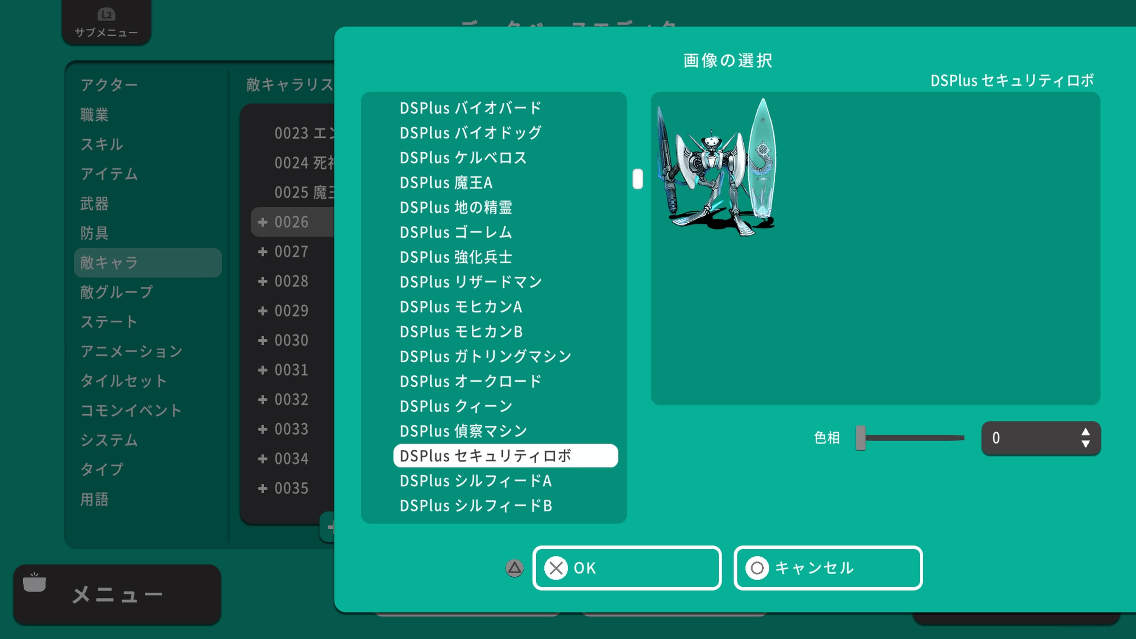Select the 敵キャラ category in the sidebar
Viewport: 1136px width, 639px height.
coord(107,262)
